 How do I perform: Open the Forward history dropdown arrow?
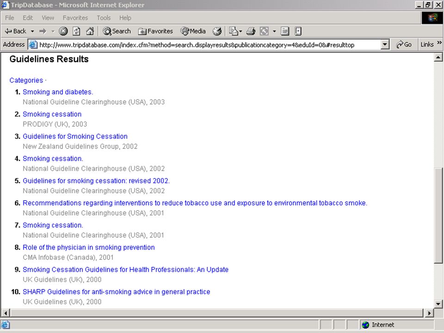53,31
